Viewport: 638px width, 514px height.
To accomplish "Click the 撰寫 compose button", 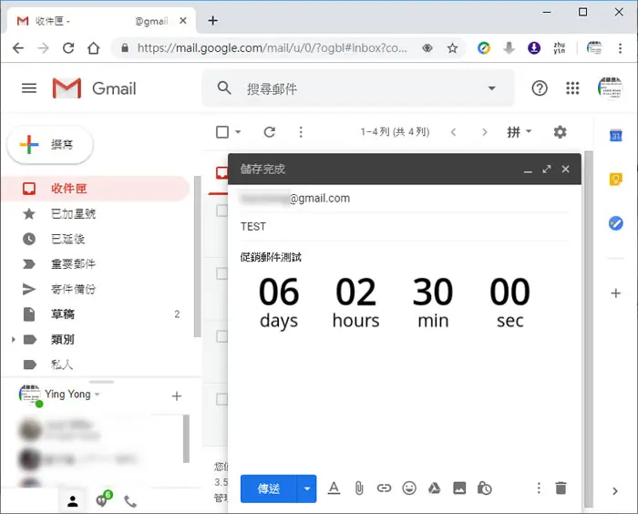I will point(50,145).
